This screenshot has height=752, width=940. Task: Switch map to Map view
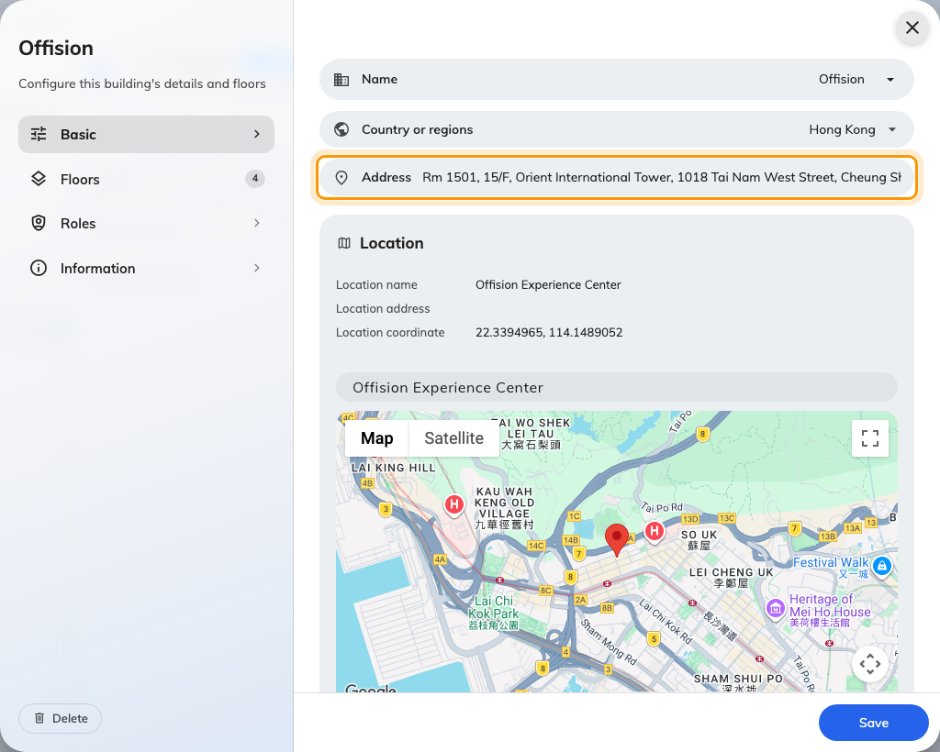[377, 438]
